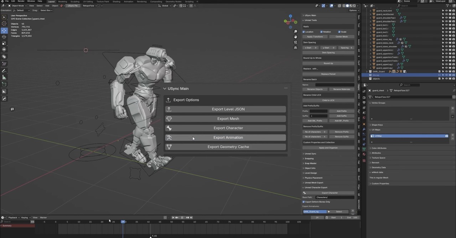The height and width of the screenshot is (238, 456).
Task: Click the Rename Objects button
Action: (315, 89)
